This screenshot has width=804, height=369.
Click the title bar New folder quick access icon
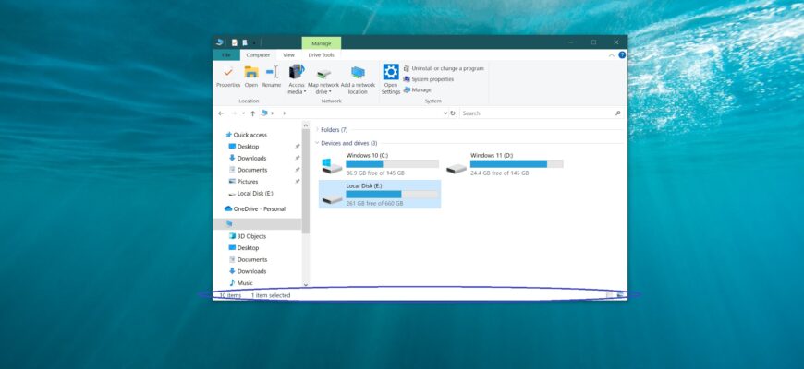[245, 42]
